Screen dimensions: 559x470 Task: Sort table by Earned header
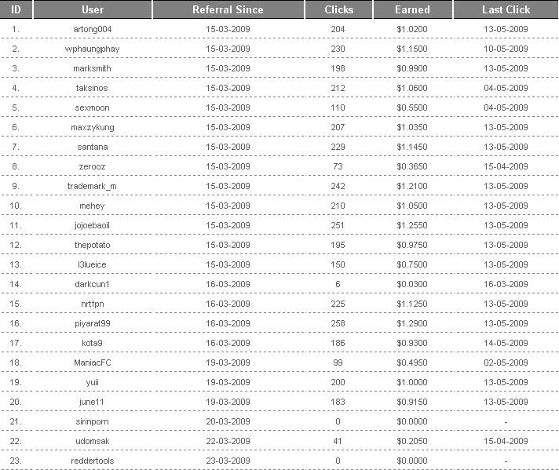point(412,9)
